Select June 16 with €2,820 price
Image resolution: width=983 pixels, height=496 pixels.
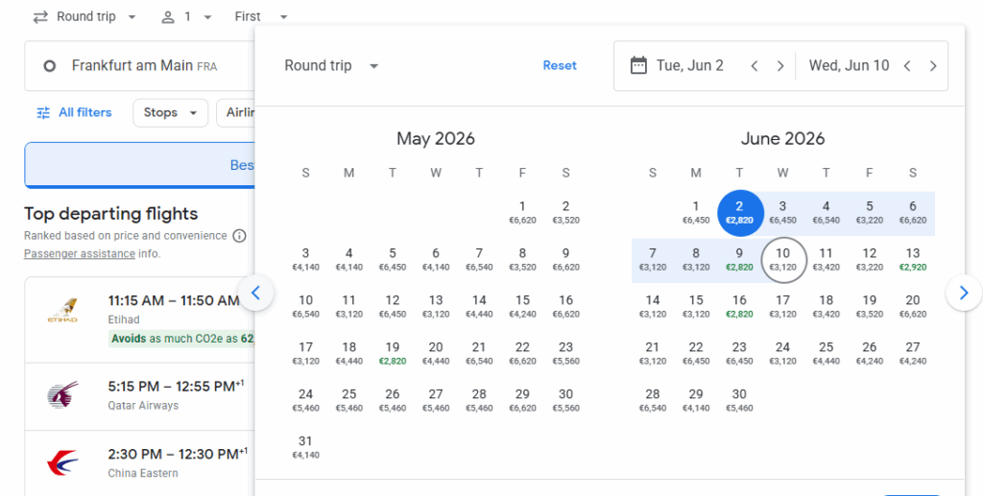(739, 306)
